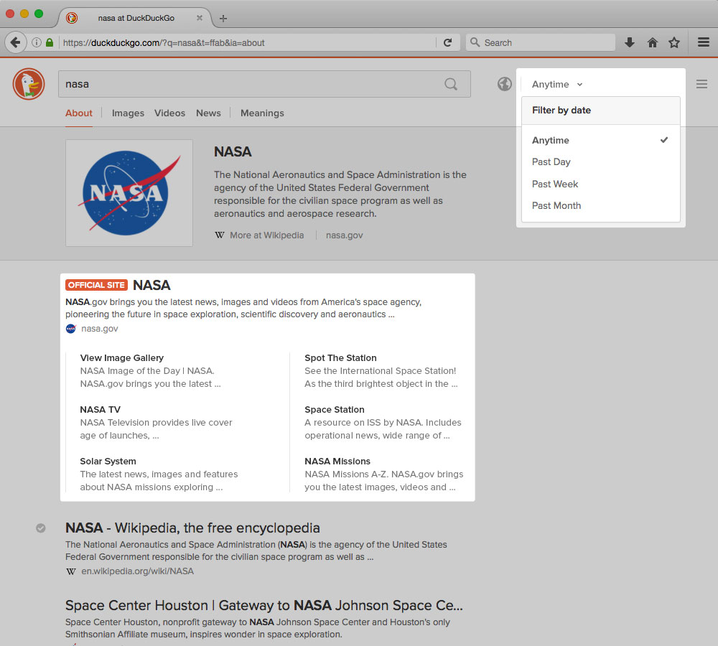Open the region settings globe icon
The image size is (718, 646).
[504, 83]
